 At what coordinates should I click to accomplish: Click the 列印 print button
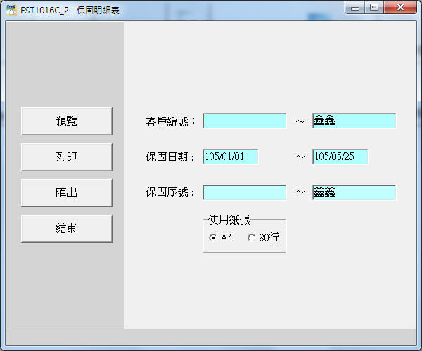click(x=67, y=157)
